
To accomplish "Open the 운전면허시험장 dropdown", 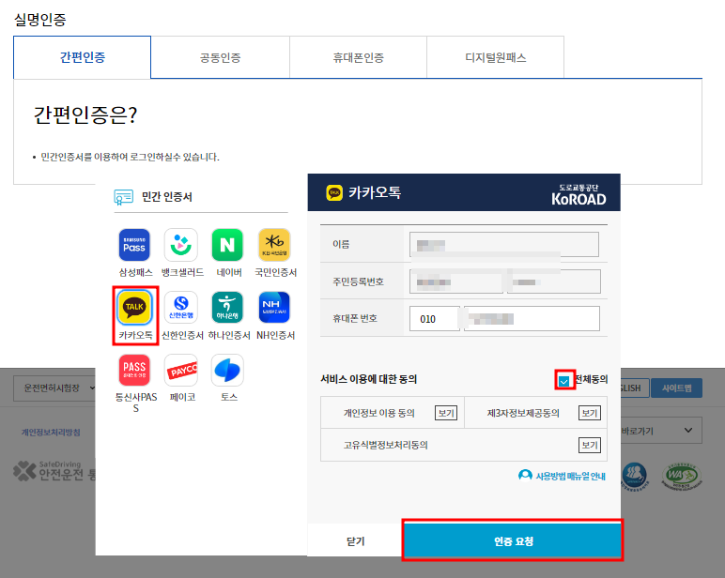I will click(x=54, y=388).
